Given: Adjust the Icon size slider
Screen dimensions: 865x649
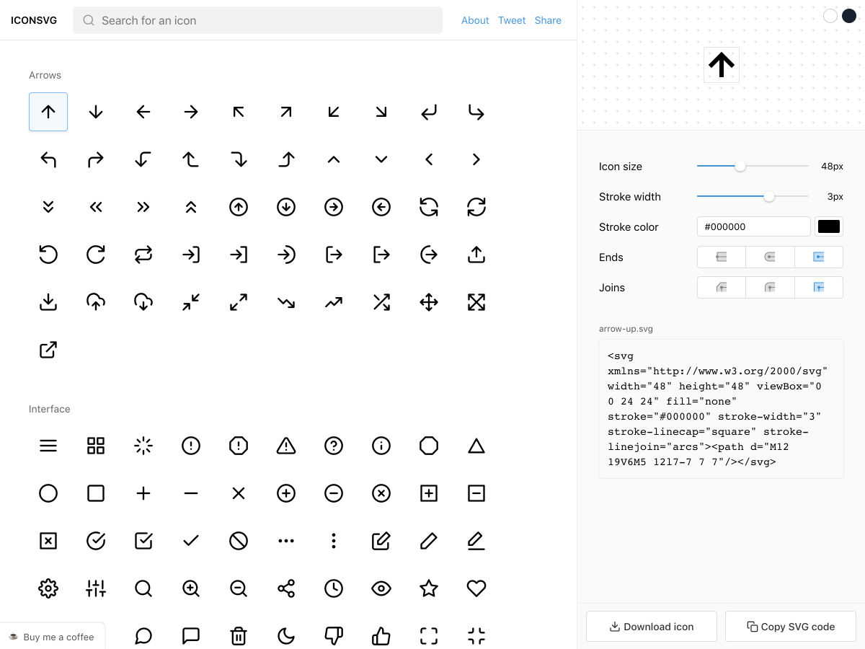Looking at the screenshot, I should [x=753, y=166].
